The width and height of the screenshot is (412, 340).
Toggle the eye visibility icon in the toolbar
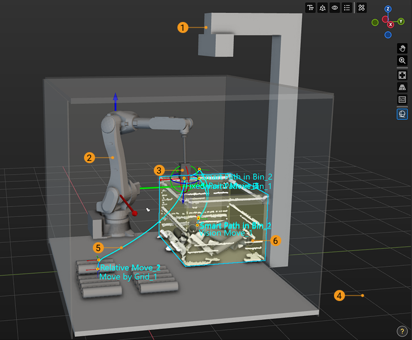[x=335, y=8]
